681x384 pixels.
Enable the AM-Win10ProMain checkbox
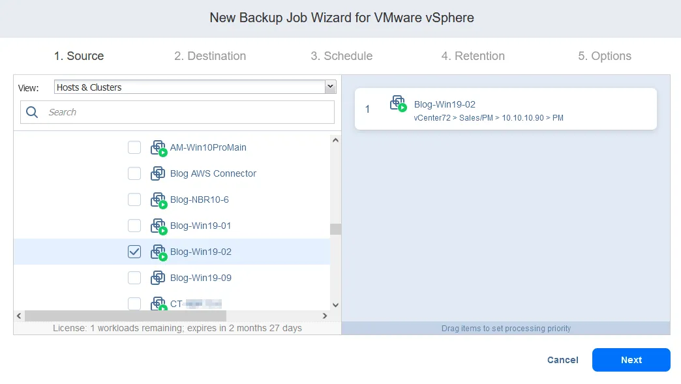pos(134,147)
